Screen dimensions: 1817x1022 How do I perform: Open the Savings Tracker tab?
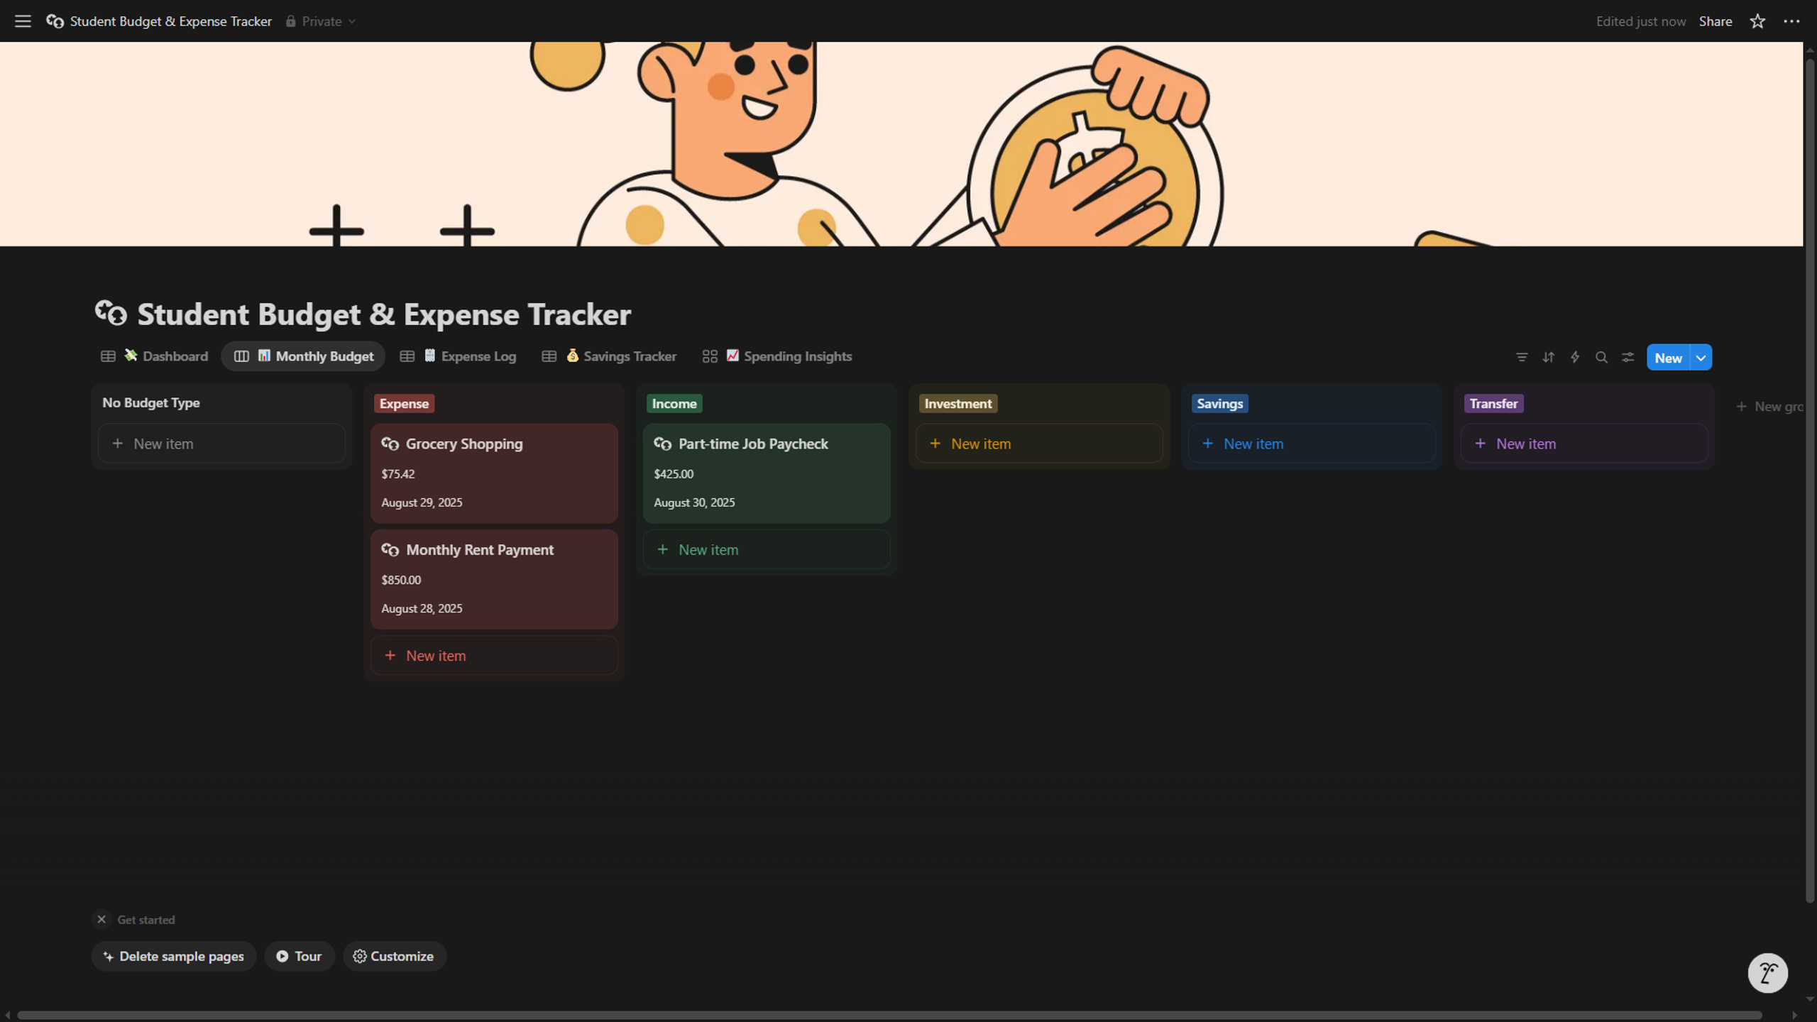pos(609,356)
